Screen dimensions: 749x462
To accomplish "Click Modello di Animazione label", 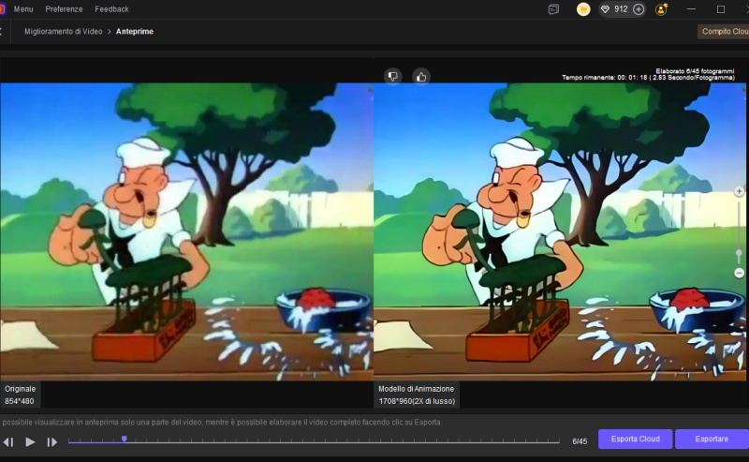I will coord(416,389).
